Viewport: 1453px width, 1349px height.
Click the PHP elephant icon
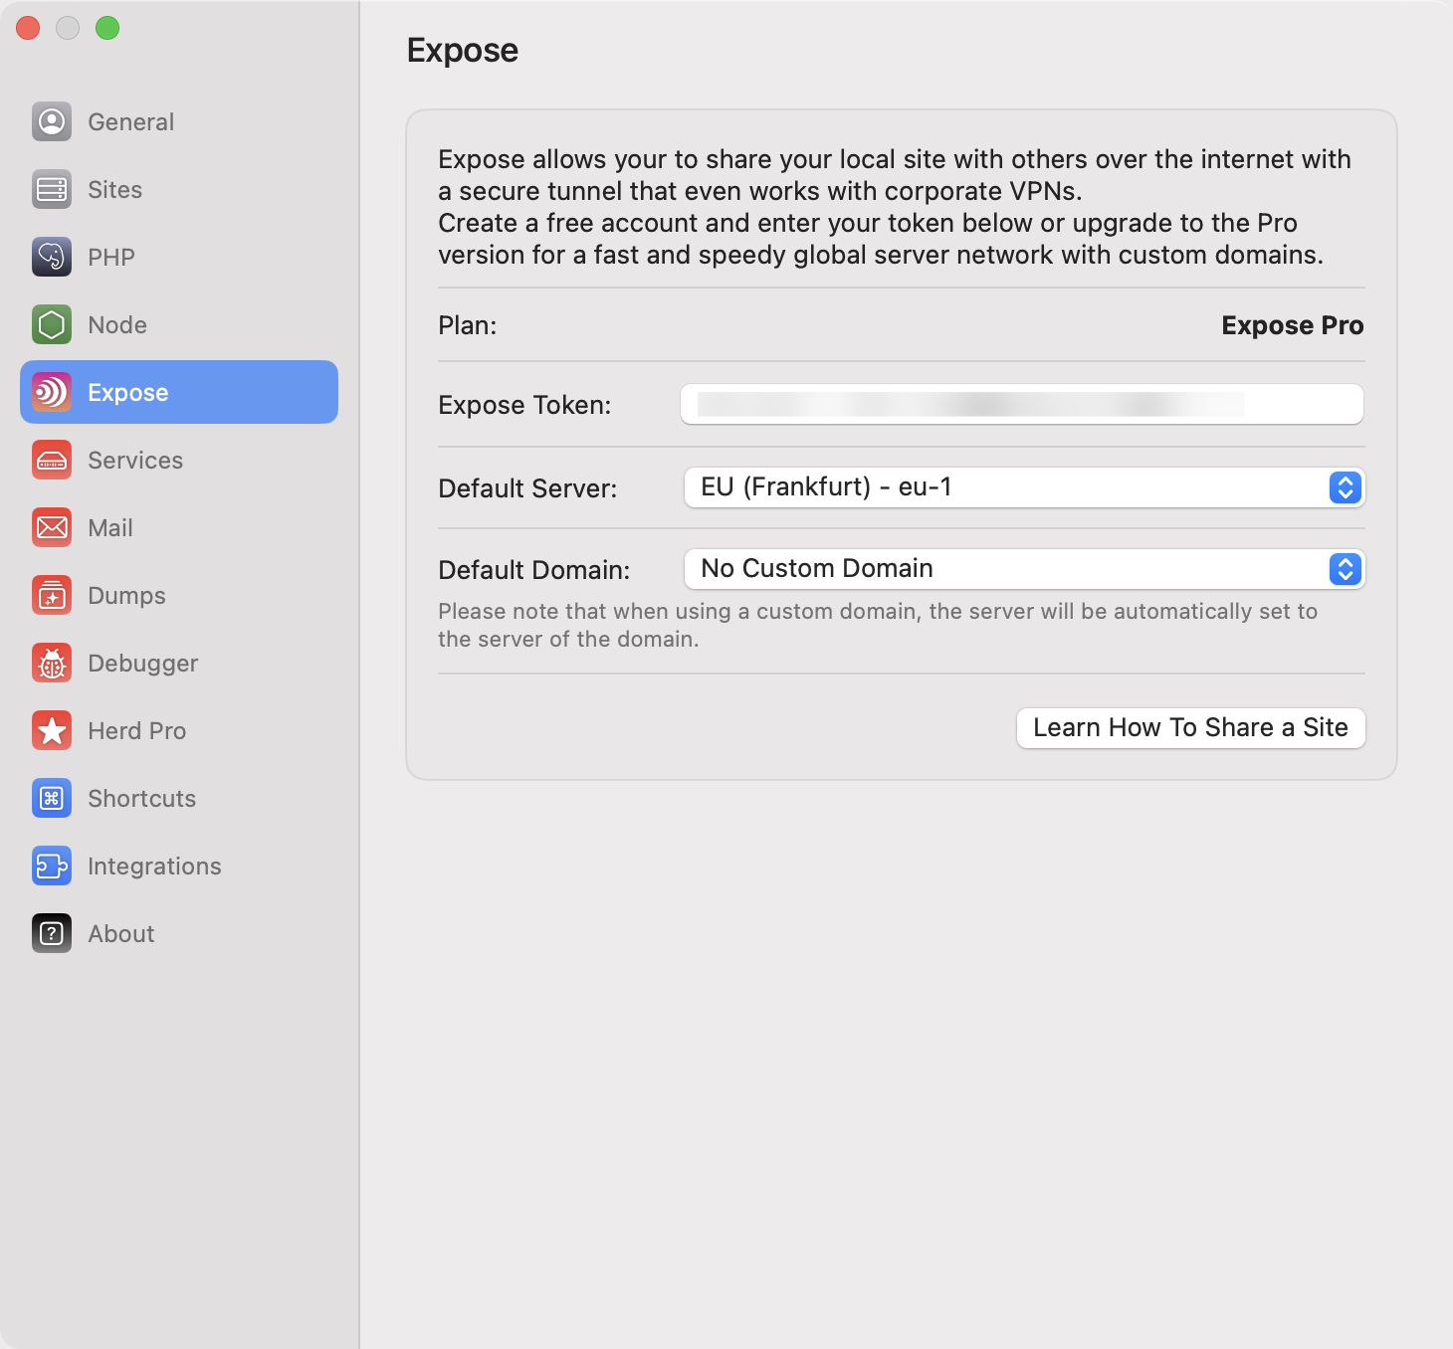52,257
